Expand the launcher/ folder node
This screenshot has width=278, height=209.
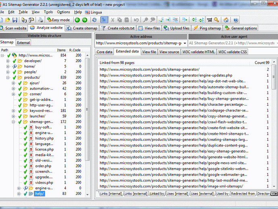[x=13, y=116]
